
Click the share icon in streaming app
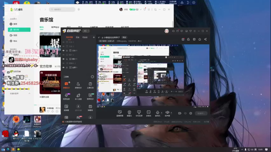click(x=205, y=39)
